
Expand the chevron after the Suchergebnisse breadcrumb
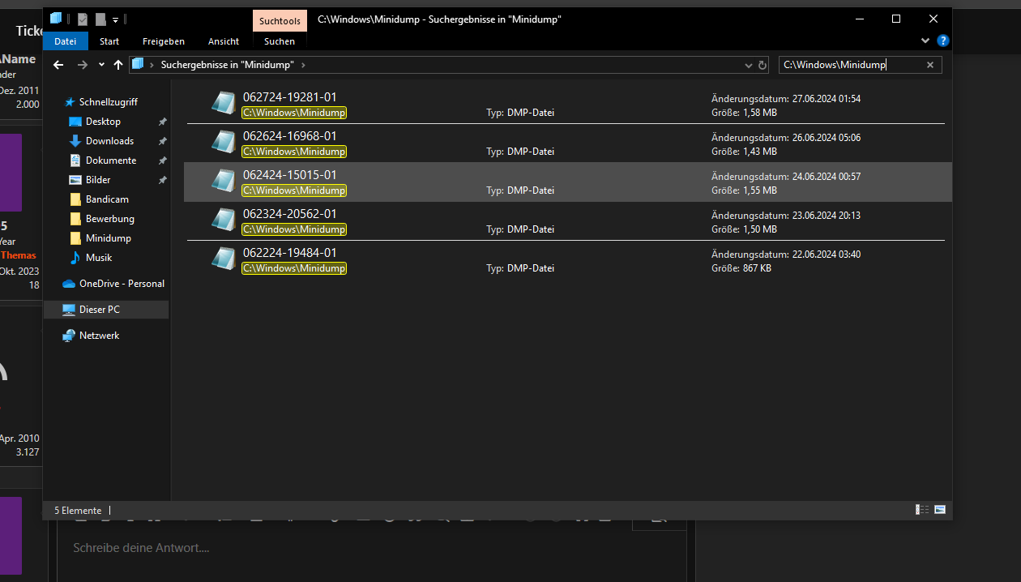(303, 65)
